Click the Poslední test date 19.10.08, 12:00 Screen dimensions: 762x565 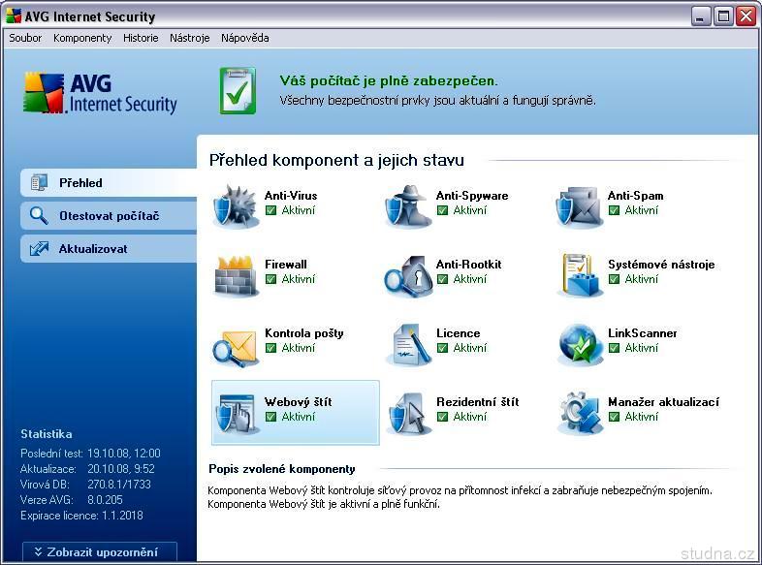tap(124, 454)
